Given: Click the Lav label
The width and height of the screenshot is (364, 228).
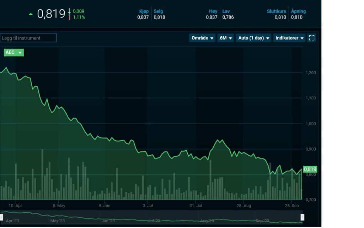Looking at the screenshot, I should pyautogui.click(x=226, y=11).
